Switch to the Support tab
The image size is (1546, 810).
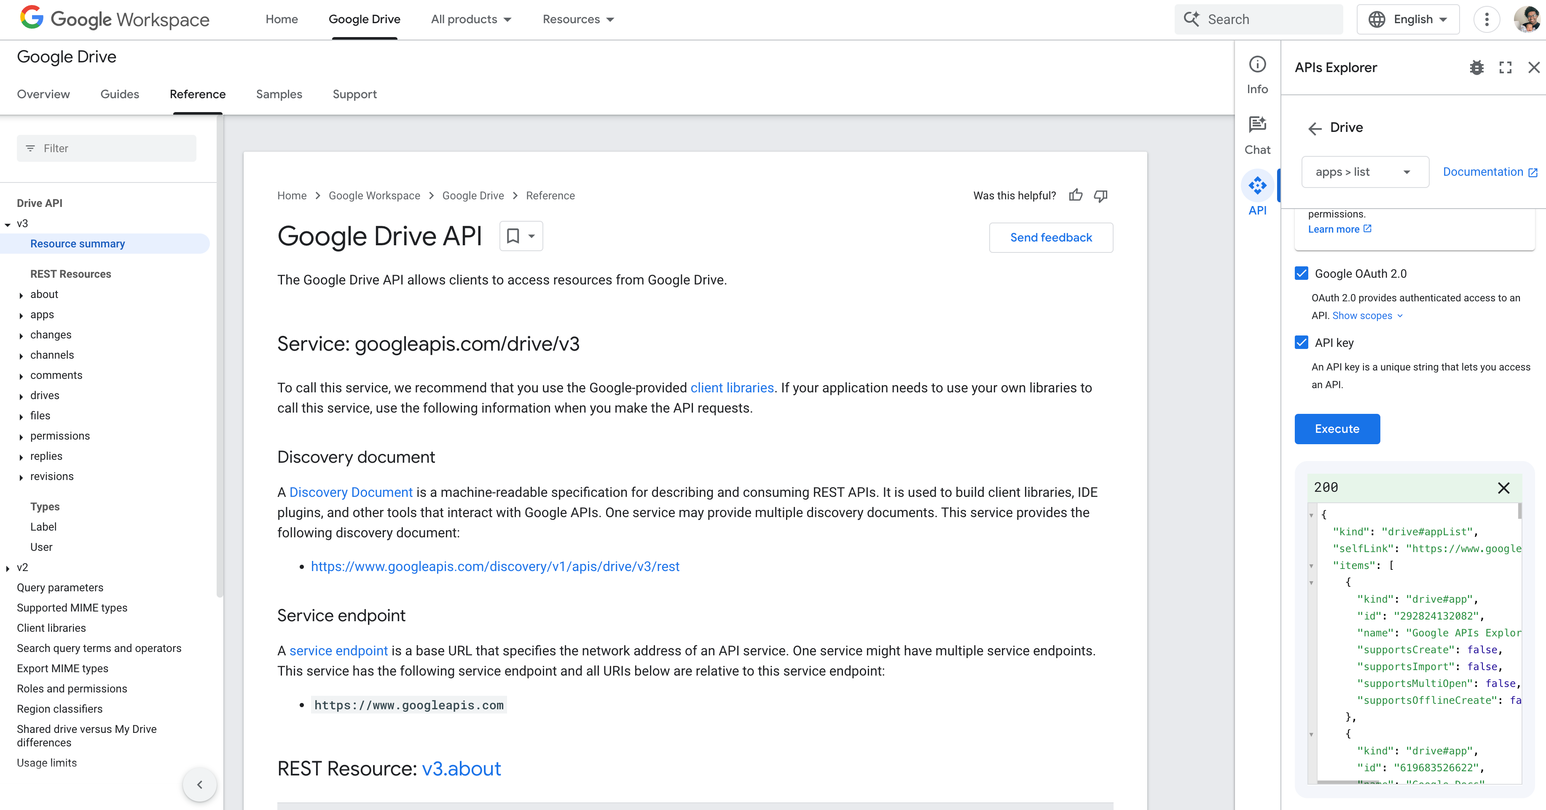[355, 94]
